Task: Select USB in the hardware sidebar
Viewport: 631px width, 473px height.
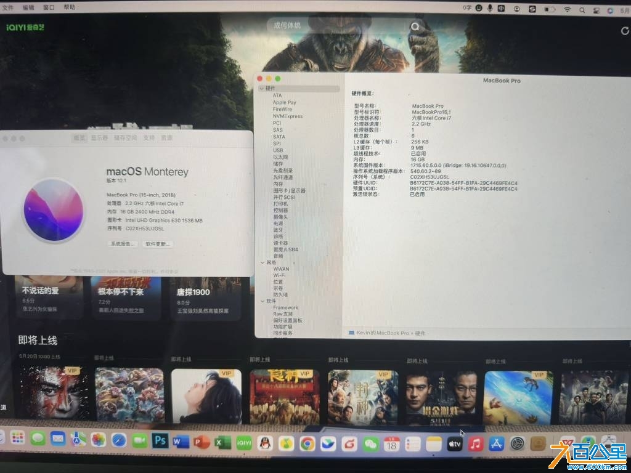Action: tap(278, 150)
